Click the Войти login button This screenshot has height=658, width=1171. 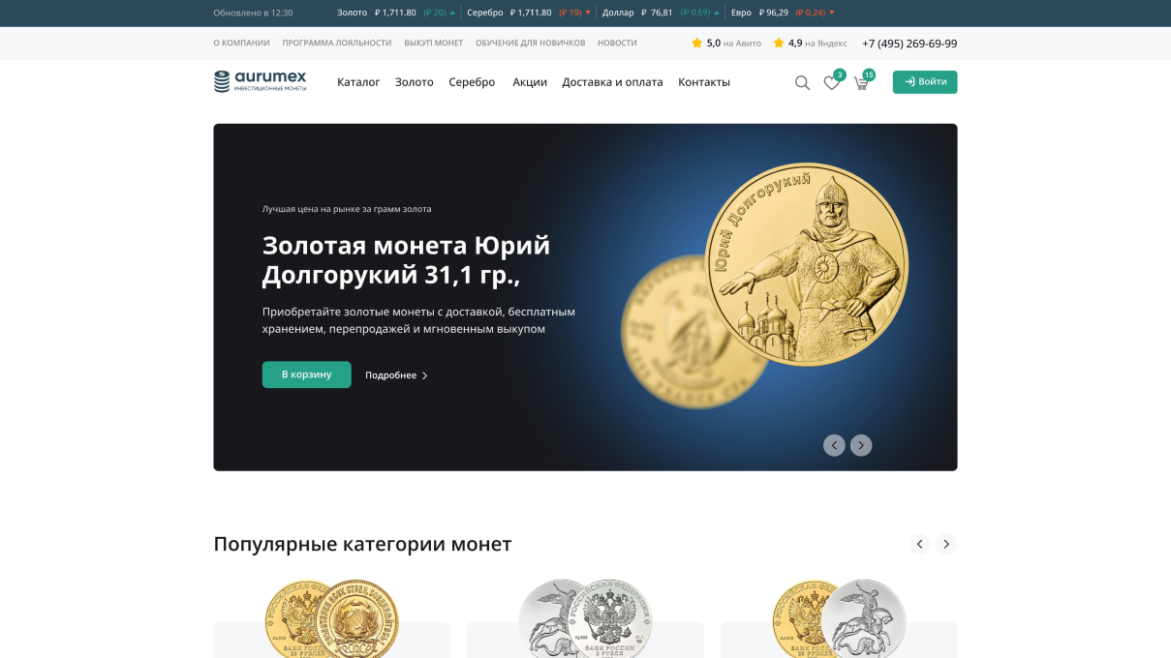pyautogui.click(x=925, y=82)
